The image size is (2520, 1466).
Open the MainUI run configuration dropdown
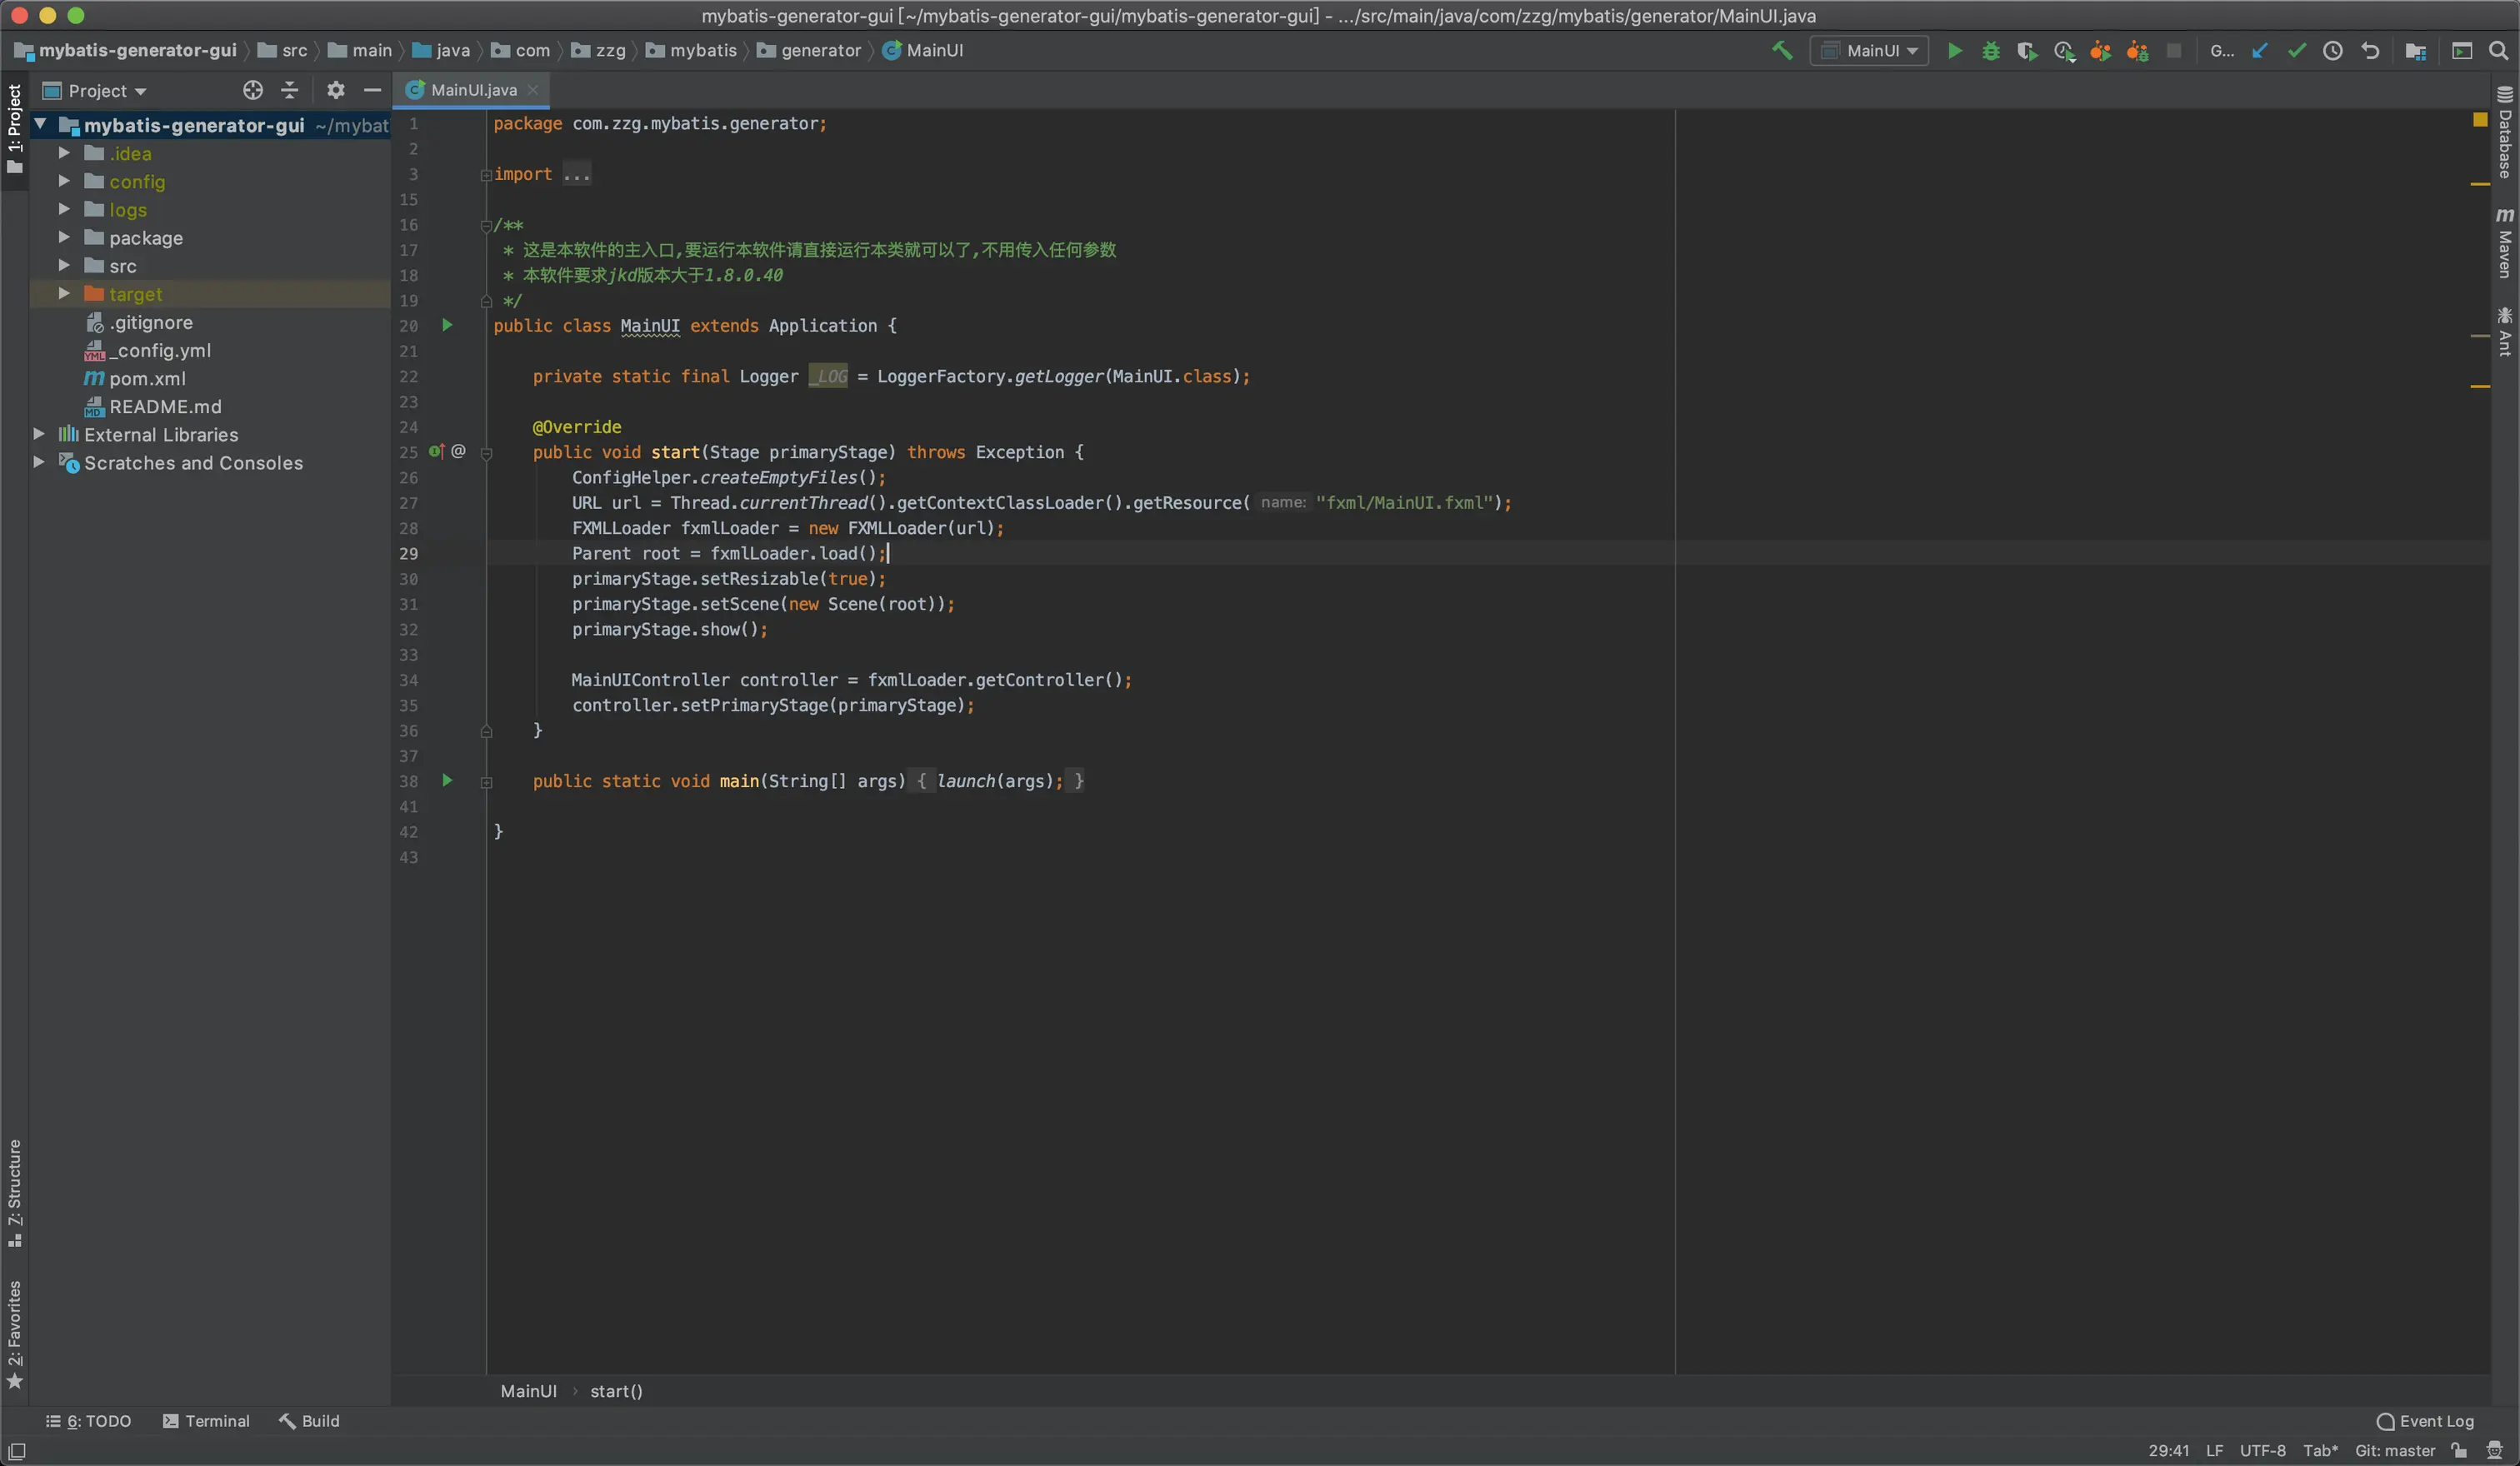pos(1869,50)
